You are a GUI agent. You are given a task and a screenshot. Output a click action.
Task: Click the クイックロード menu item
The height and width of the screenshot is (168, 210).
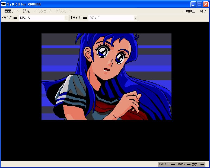pyautogui.click(x=63, y=11)
